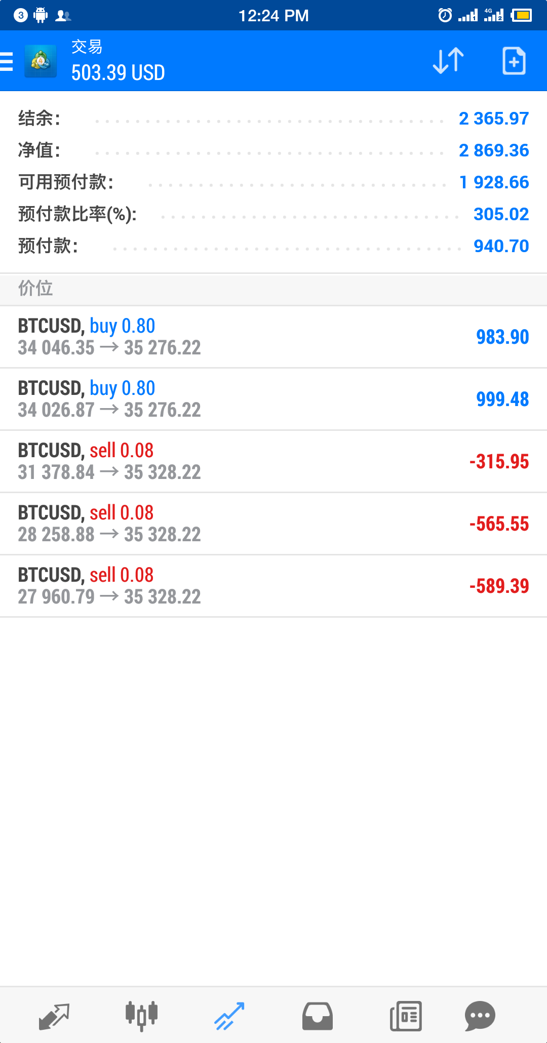Create new order with plus icon
This screenshot has height=1043, width=547.
(514, 61)
